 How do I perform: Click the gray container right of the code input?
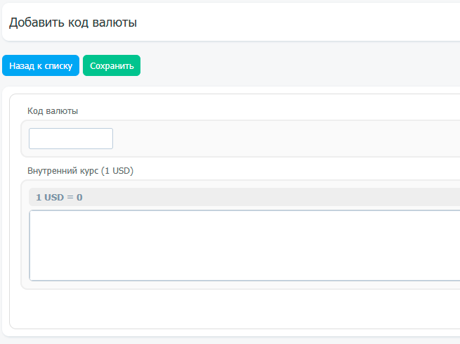[x=281, y=139]
